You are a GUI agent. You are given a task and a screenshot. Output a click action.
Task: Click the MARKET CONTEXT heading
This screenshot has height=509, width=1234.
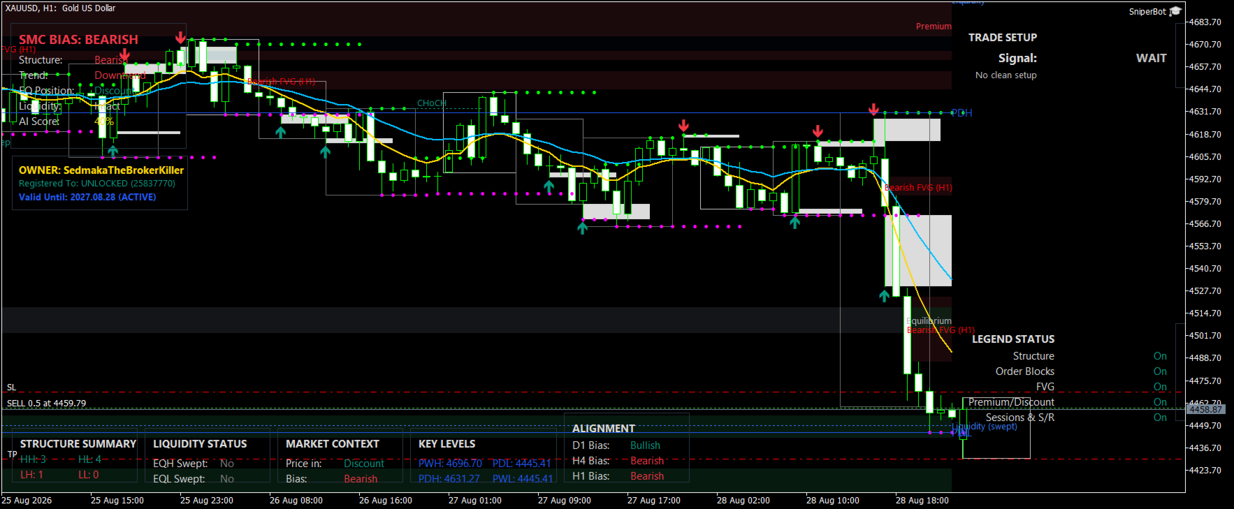point(332,444)
